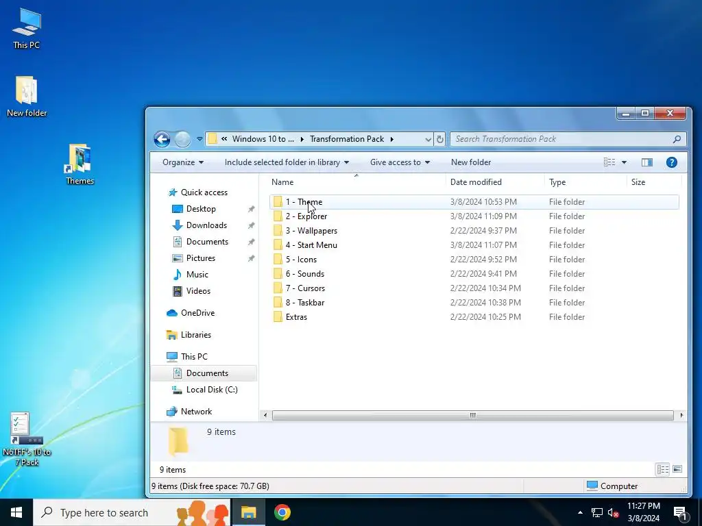Open This PC in the navigation pane
Screen dimensions: 702x526
pos(187,356)
